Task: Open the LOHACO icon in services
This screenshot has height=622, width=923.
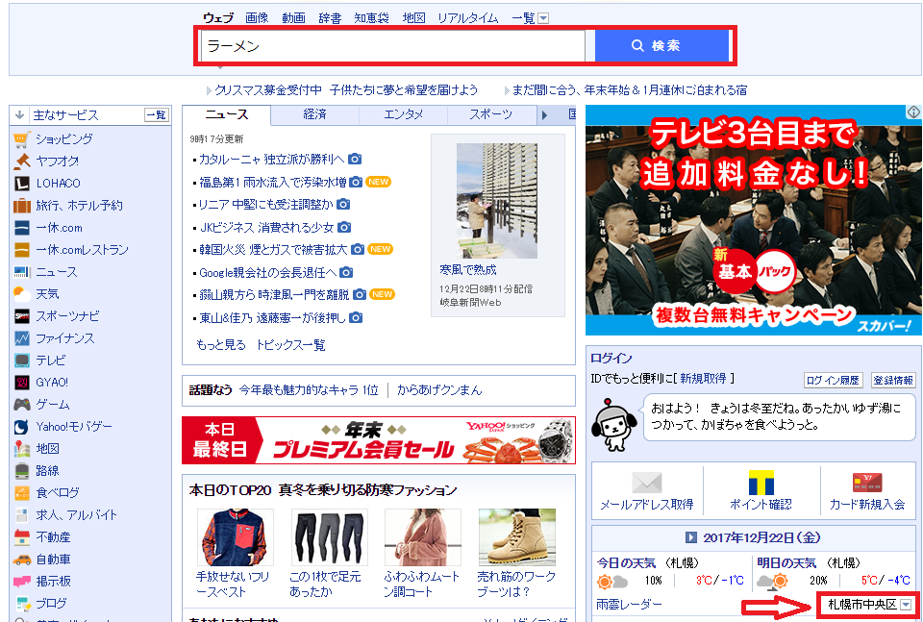Action: (x=21, y=183)
